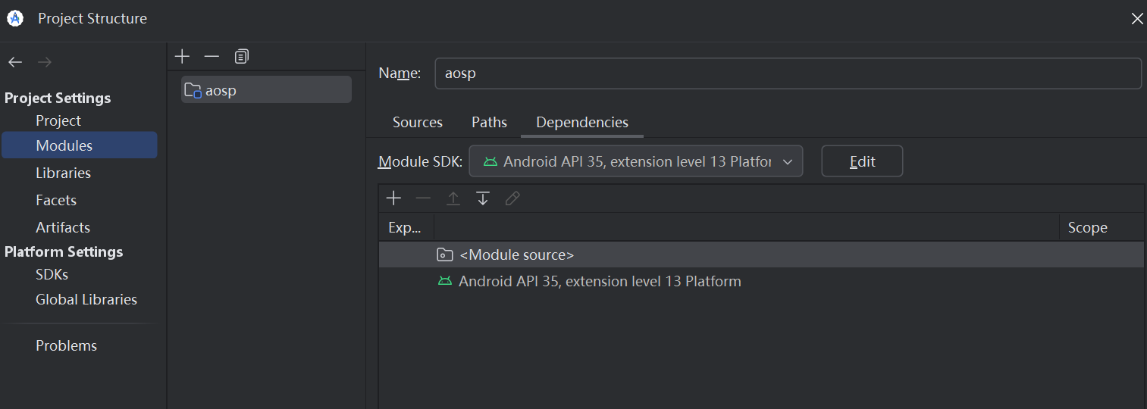The image size is (1147, 409).
Task: Go forward with the right arrow
Action: (45, 62)
